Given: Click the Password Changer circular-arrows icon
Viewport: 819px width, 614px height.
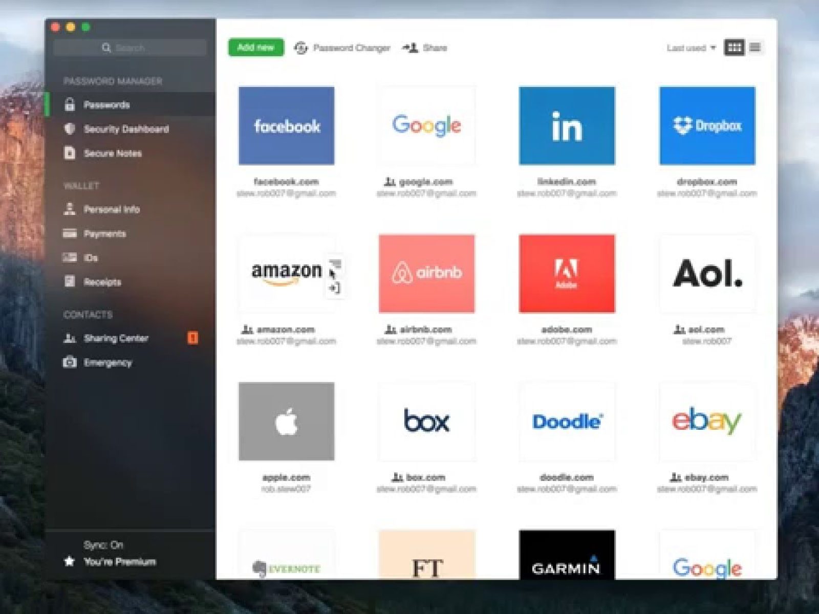Looking at the screenshot, I should coord(300,48).
